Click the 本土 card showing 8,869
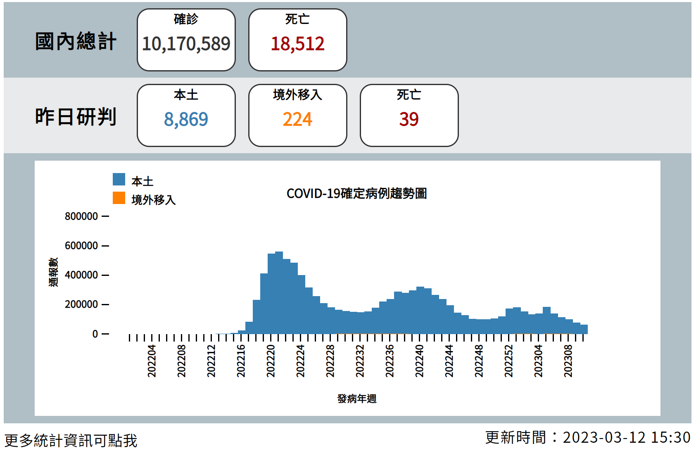 tap(186, 116)
